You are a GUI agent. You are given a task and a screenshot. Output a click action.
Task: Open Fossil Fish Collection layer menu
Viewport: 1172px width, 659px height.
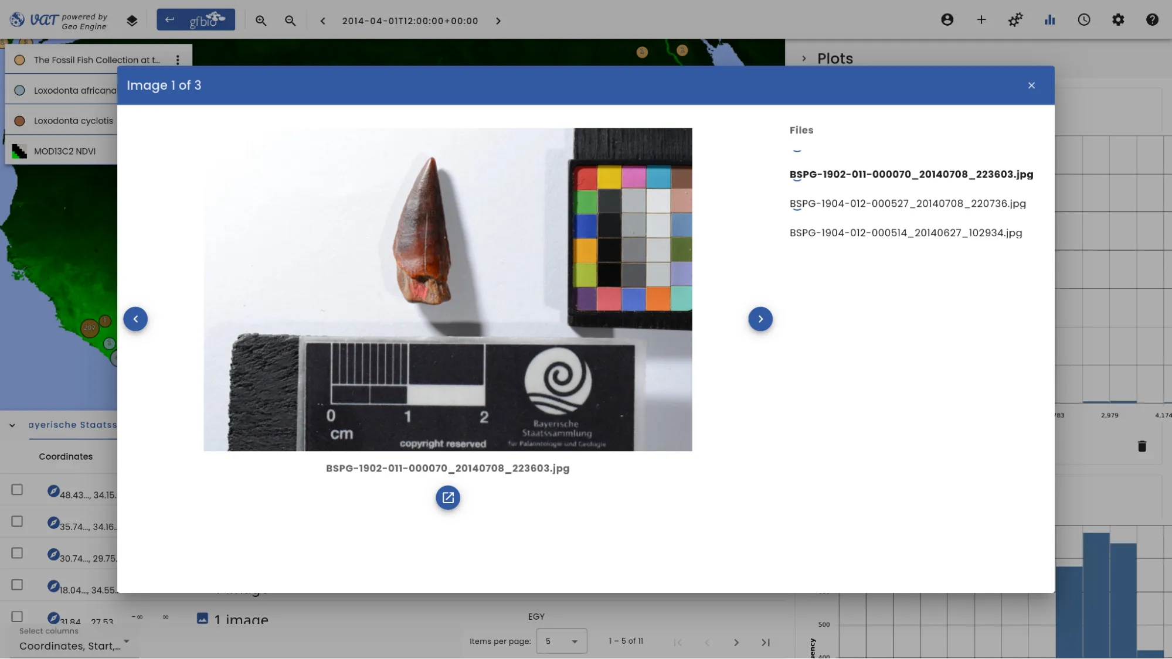point(178,60)
